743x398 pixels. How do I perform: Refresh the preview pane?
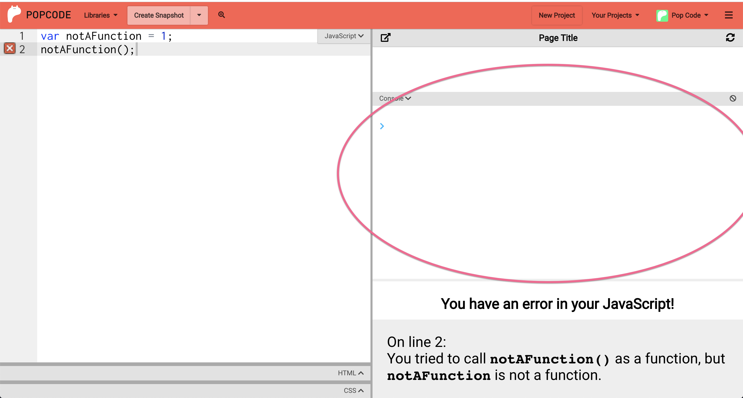(x=730, y=38)
